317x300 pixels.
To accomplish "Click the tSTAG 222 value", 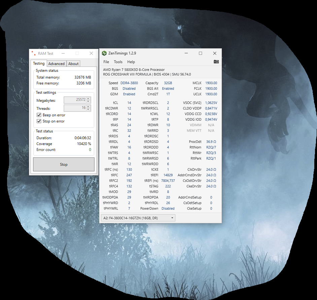I will pos(168,186).
